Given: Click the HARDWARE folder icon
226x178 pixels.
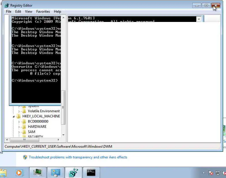Looking at the screenshot, I should tap(24, 126).
